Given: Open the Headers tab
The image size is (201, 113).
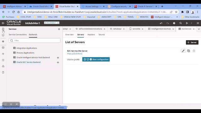Looking at the screenshot, I should (91, 35).
